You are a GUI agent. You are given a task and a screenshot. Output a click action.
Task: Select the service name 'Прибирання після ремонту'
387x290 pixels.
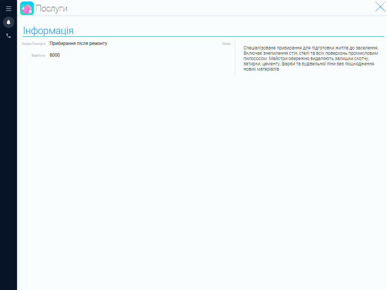point(78,43)
